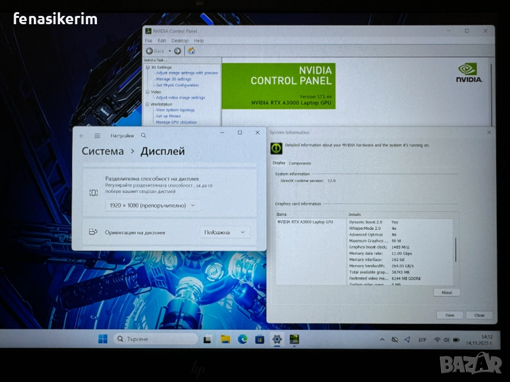
Task: Open the Desktop menu in NVIDIA Control Panel
Action: [180, 41]
